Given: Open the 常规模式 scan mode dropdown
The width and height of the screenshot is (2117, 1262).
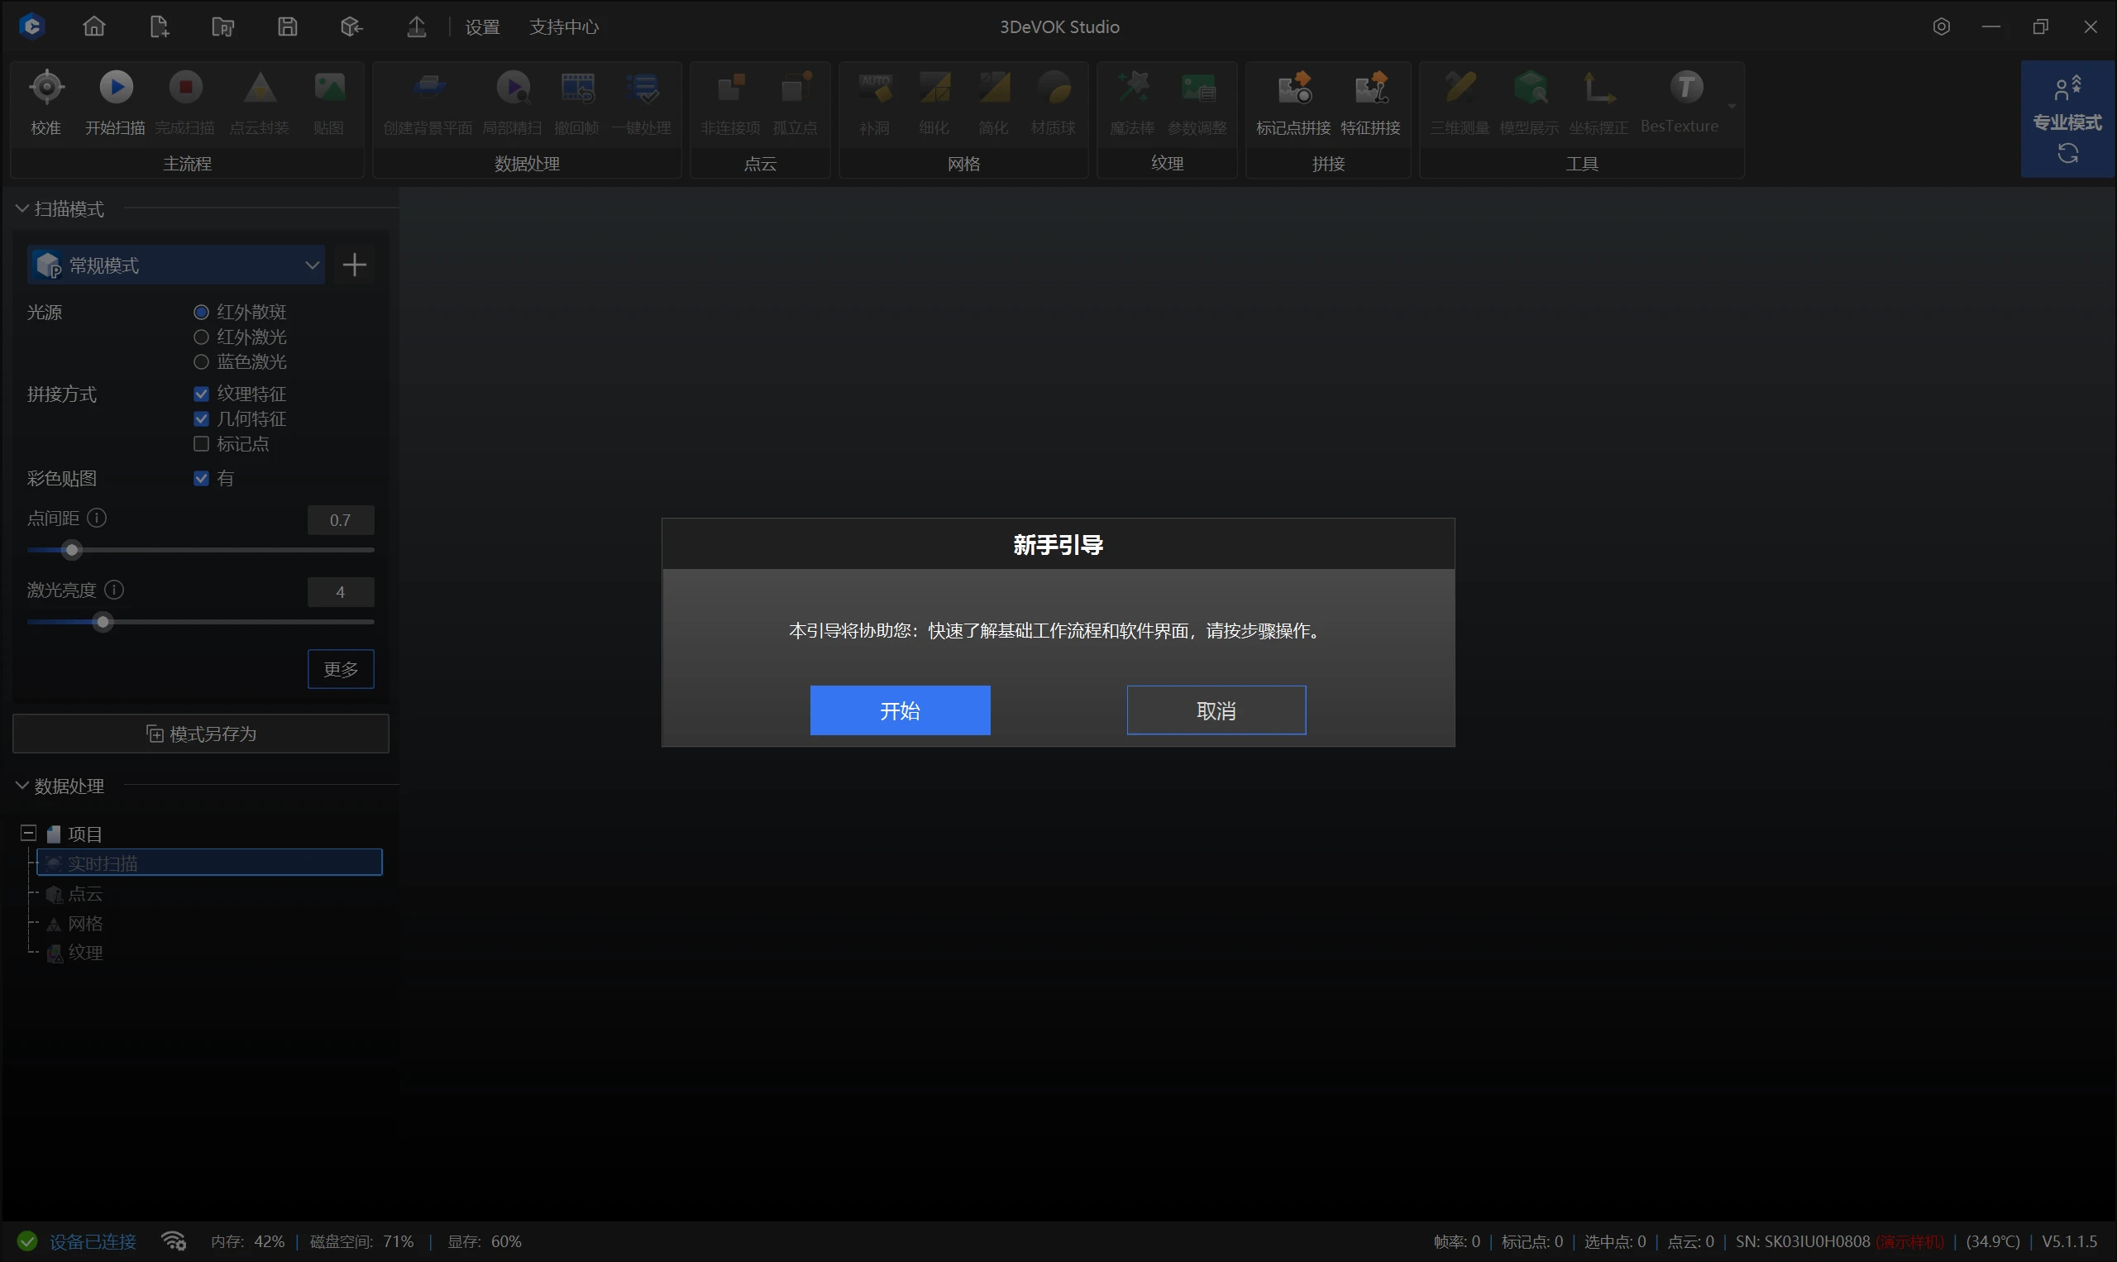Looking at the screenshot, I should tap(176, 265).
